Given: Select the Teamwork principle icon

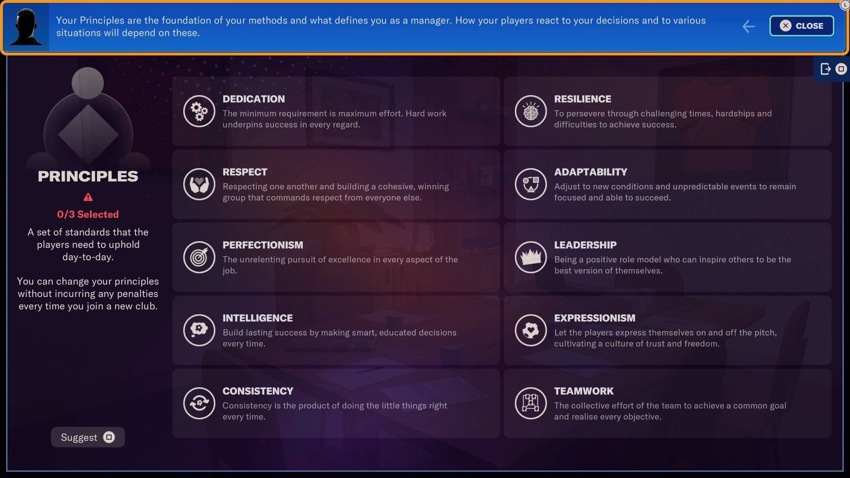Looking at the screenshot, I should (531, 403).
